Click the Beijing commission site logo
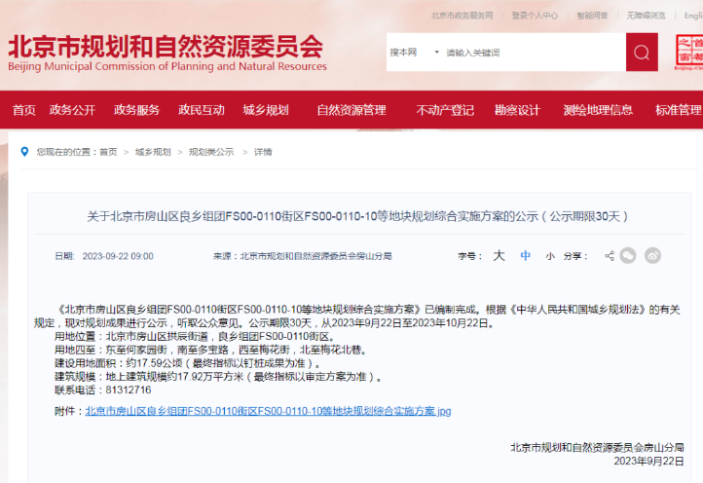This screenshot has width=703, height=483. point(166,53)
